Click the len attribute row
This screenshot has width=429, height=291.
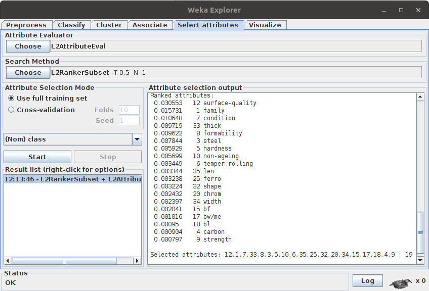(184, 171)
